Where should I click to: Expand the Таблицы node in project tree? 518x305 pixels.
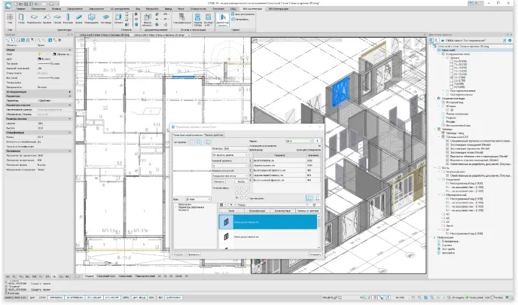click(x=435, y=129)
